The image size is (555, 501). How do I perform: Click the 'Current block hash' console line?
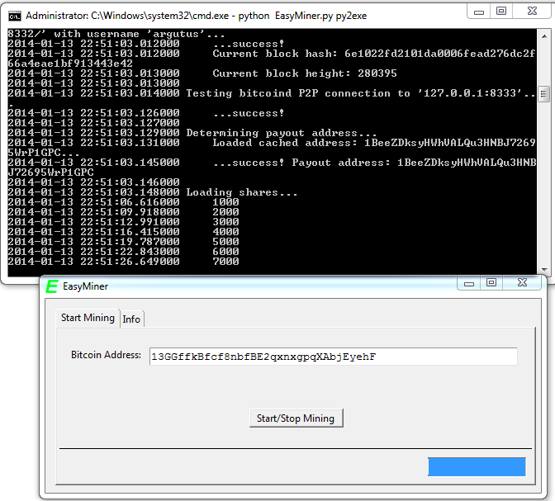374,54
